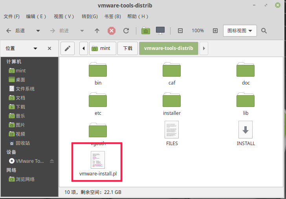Open the search magnifier icon
This screenshot has height=199, width=286.
pos(264,31)
